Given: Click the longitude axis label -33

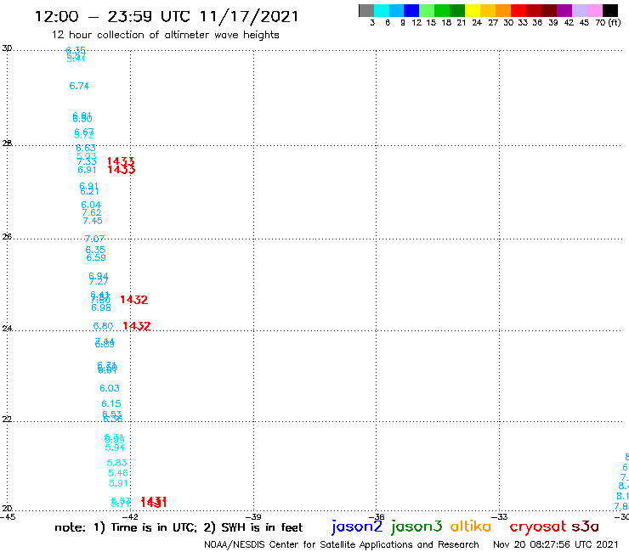Looking at the screenshot, I should click(500, 517).
